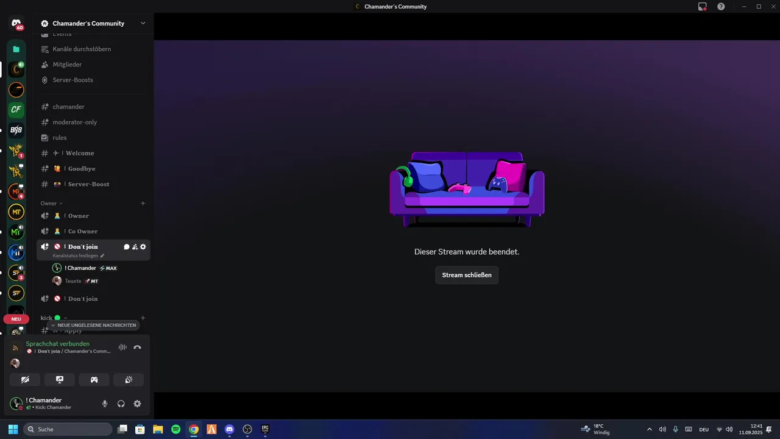This screenshot has width=780, height=439.
Task: Open the yellow MT server icon
Action: click(16, 212)
